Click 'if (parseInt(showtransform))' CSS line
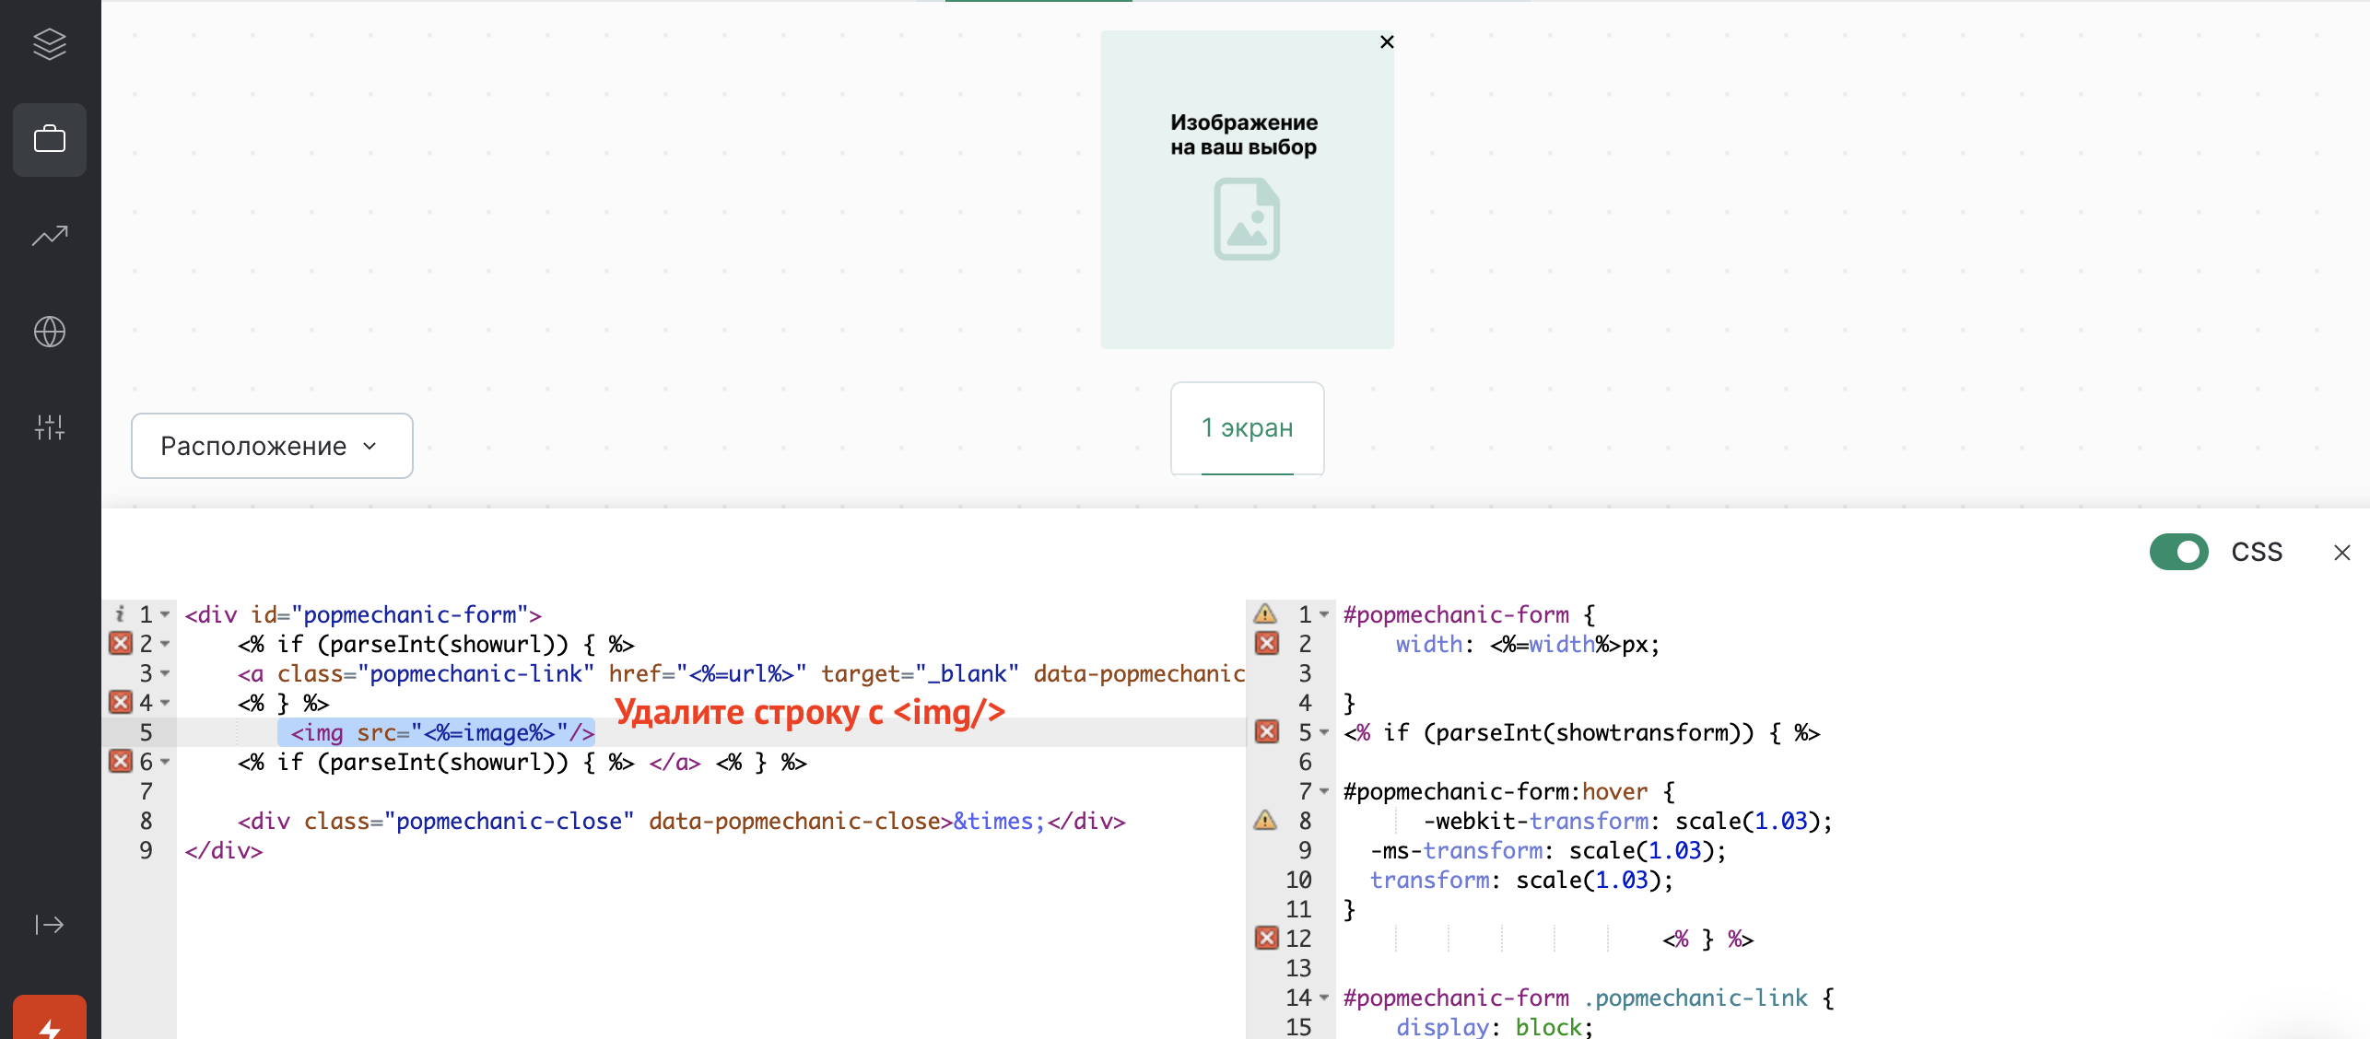This screenshot has width=2370, height=1039. point(1582,732)
